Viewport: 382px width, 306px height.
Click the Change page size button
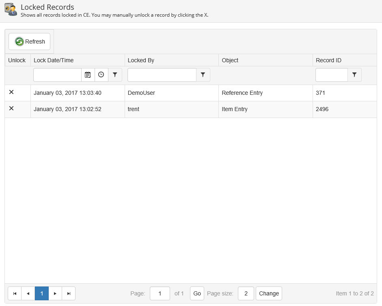coord(269,293)
